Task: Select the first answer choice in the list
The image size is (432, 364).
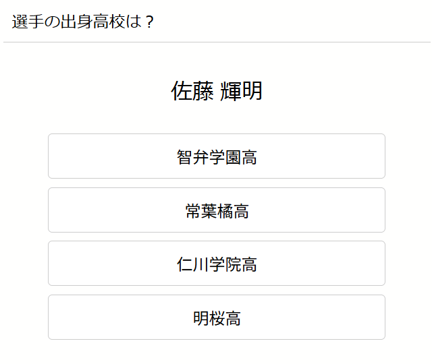Action: coord(216,156)
